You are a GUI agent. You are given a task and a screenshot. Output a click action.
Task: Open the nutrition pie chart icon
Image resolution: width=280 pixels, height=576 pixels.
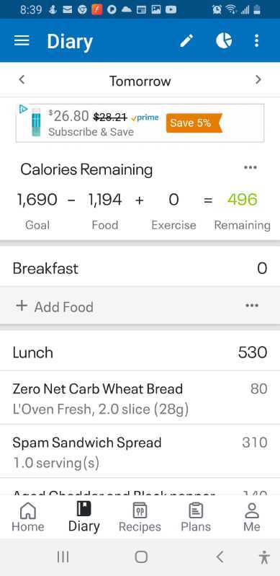pyautogui.click(x=224, y=40)
